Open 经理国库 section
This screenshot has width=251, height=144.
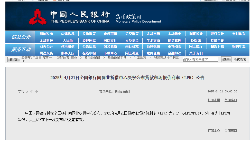(x=89, y=41)
